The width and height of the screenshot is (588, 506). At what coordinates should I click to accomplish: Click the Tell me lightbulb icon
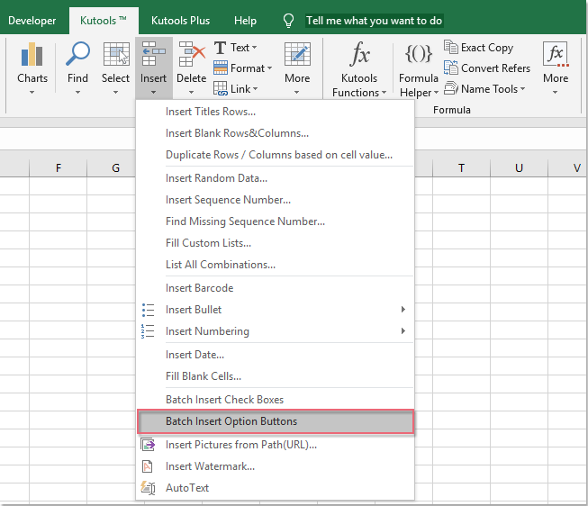288,21
